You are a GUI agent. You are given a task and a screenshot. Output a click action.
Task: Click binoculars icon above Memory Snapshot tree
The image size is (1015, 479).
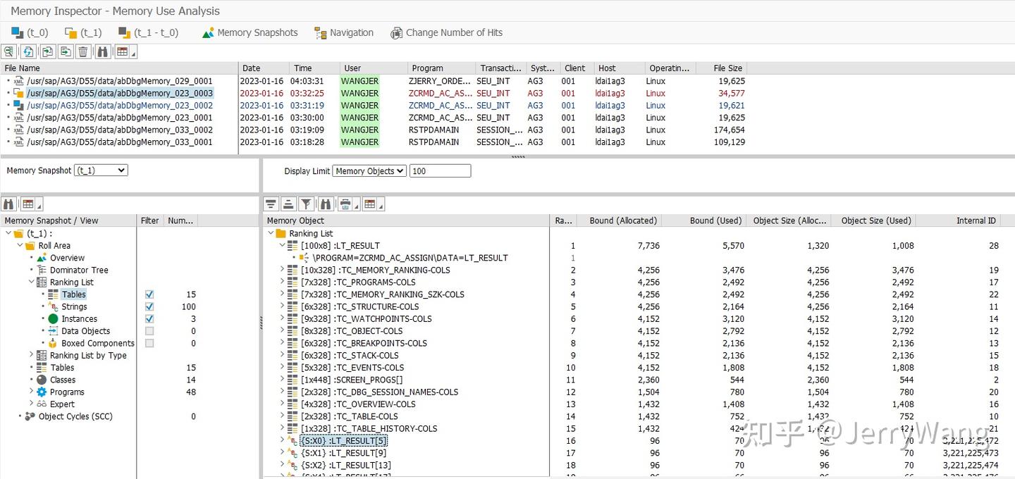point(8,204)
